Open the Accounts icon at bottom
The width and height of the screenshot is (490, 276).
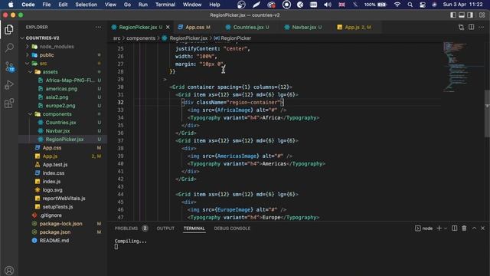[x=9, y=271]
